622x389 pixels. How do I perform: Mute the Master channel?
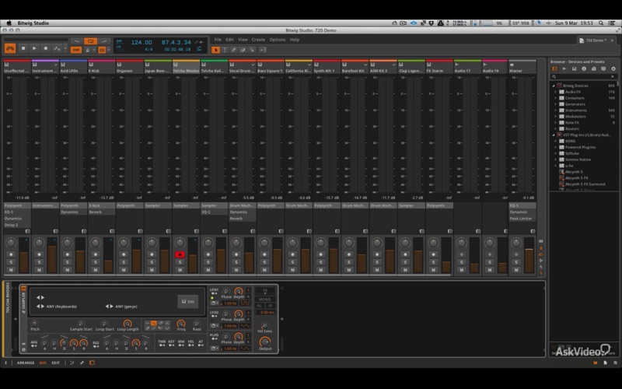[516, 270]
